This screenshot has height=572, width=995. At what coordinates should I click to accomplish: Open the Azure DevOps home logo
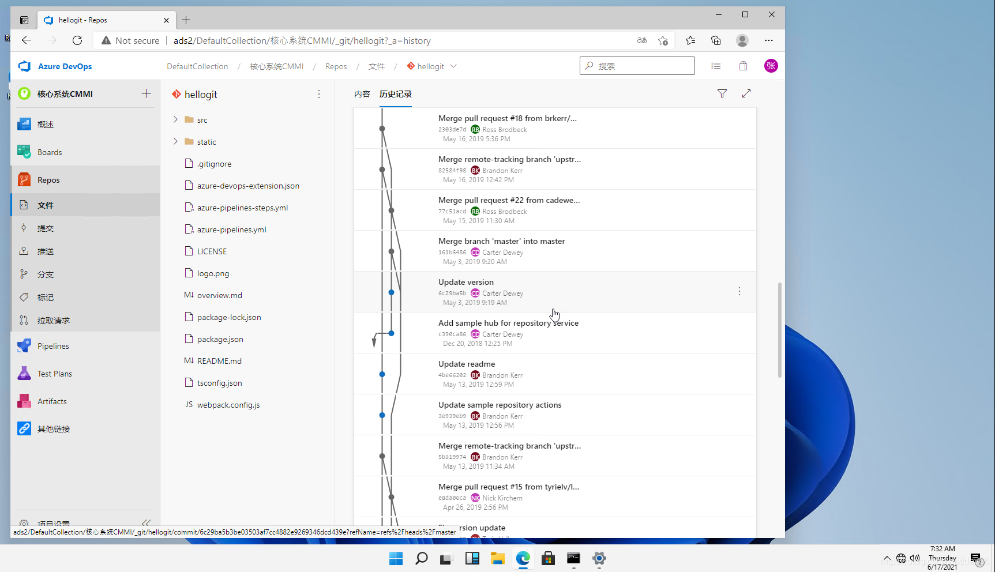(x=55, y=66)
